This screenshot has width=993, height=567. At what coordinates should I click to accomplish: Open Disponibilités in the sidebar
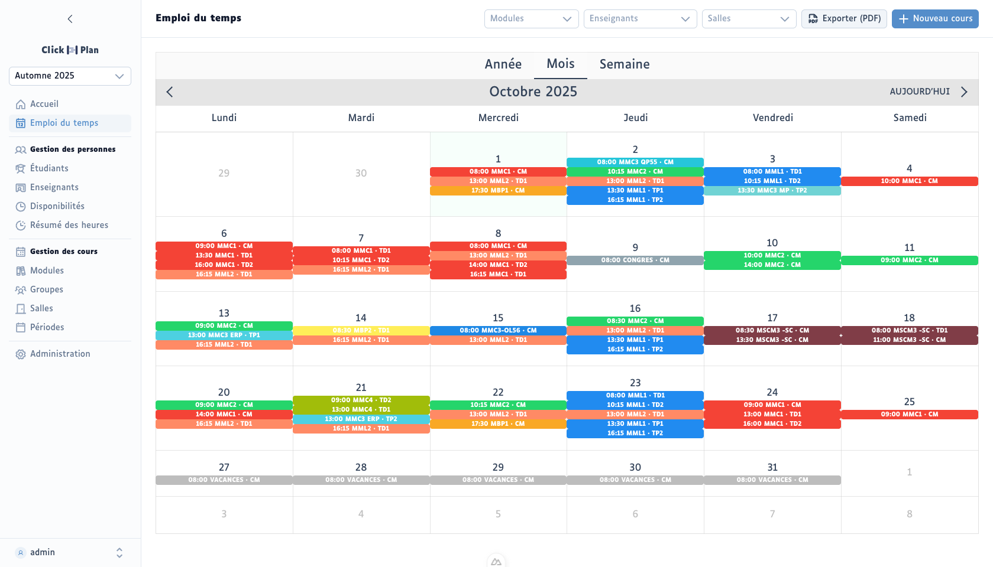click(70, 207)
